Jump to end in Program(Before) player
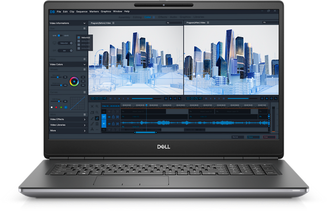 tap(128, 98)
